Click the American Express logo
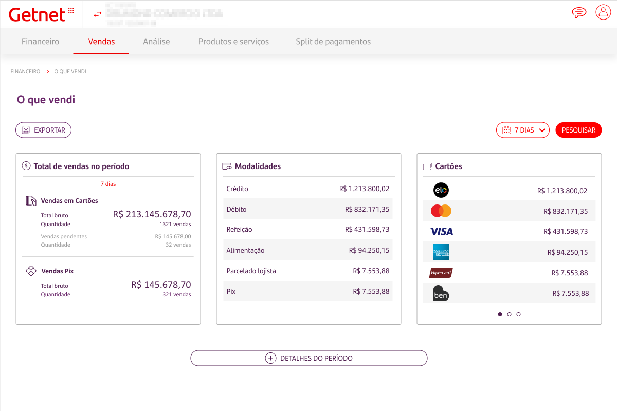 [441, 252]
